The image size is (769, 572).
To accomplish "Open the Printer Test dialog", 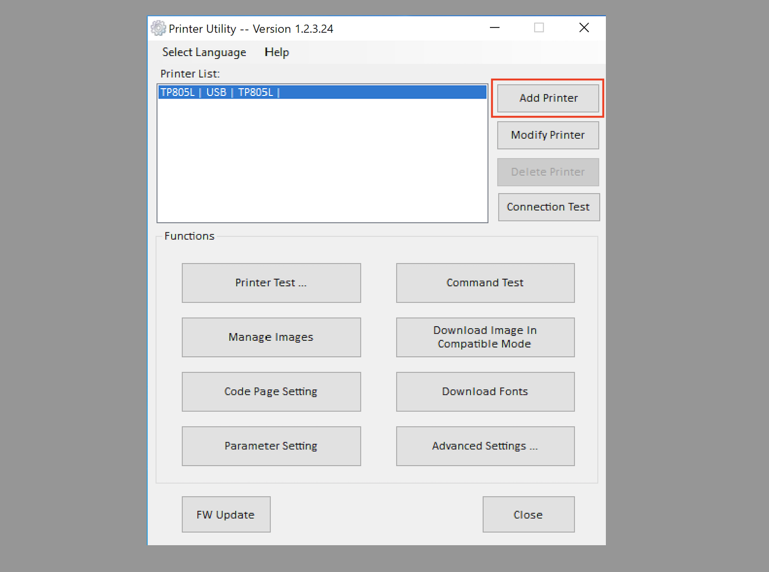I will (x=271, y=283).
